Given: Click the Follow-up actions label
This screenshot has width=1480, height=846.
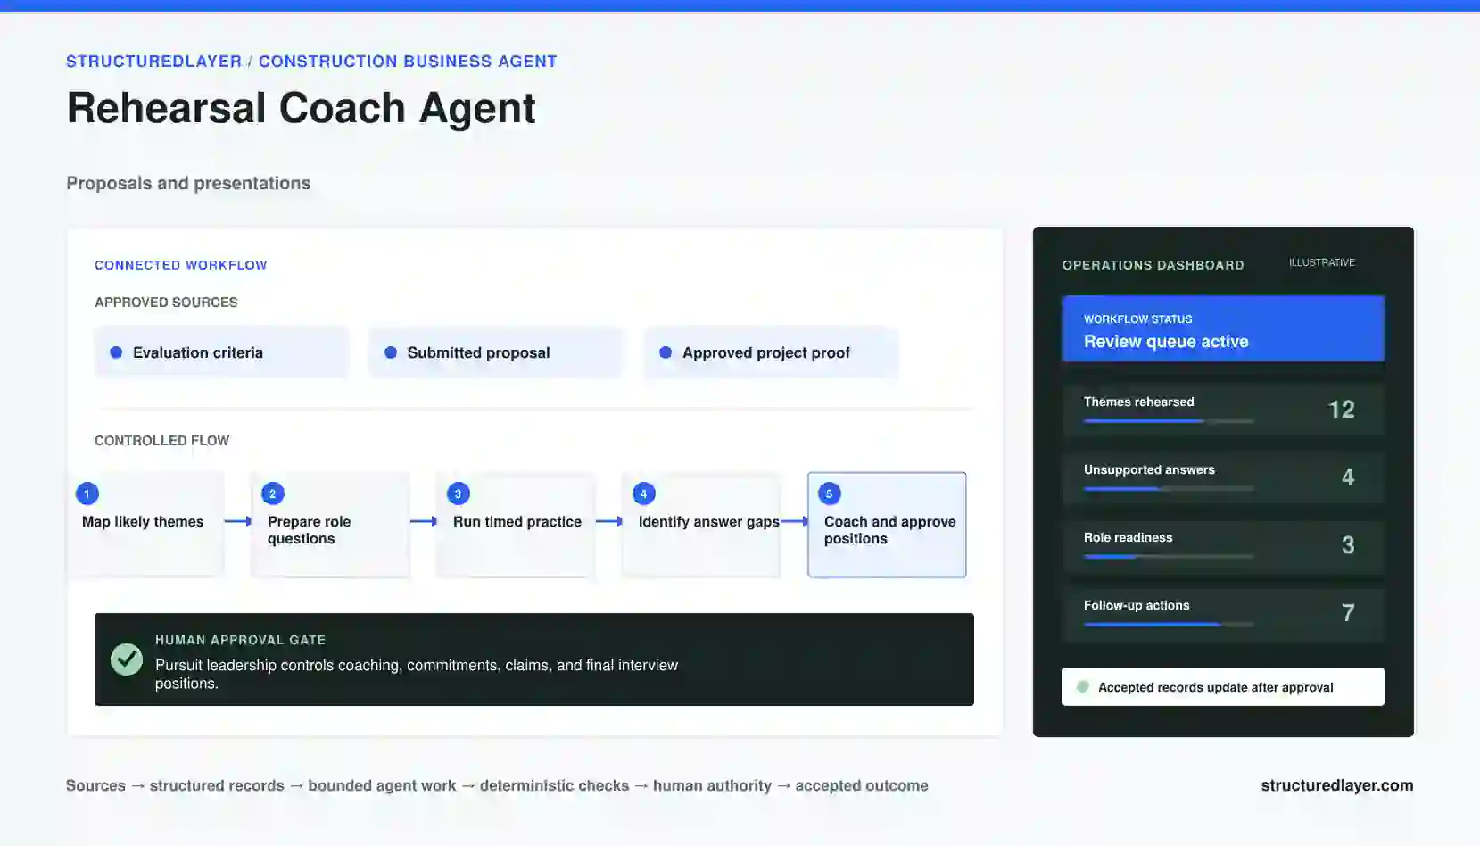Looking at the screenshot, I should coord(1137,605).
